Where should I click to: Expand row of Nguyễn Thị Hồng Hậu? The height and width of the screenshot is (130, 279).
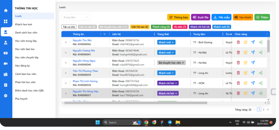(66, 93)
